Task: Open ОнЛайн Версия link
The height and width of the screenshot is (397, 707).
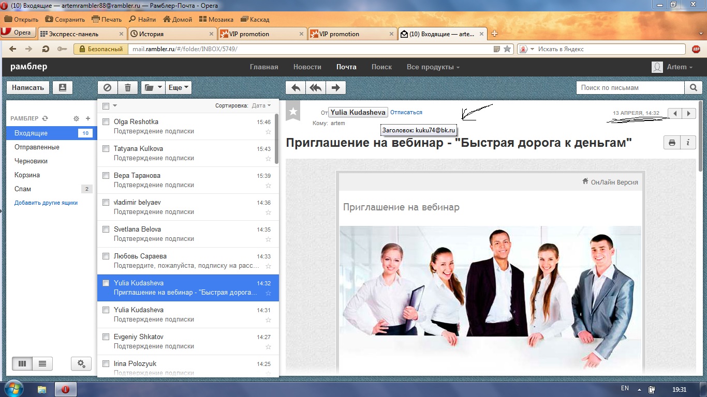Action: tap(610, 182)
